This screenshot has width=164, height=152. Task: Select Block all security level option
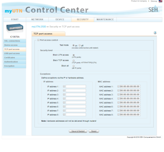pos(73,66)
